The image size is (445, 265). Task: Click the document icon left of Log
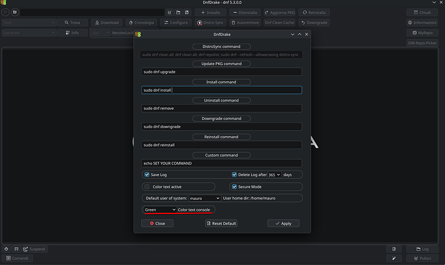(x=394, y=249)
